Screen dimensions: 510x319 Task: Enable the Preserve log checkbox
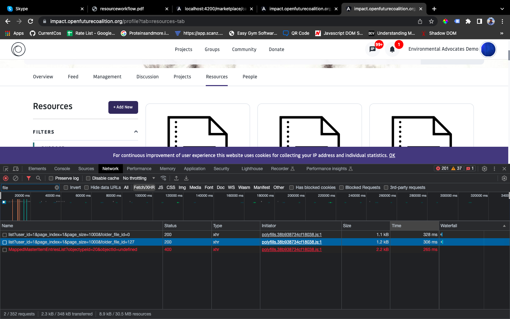pos(51,178)
